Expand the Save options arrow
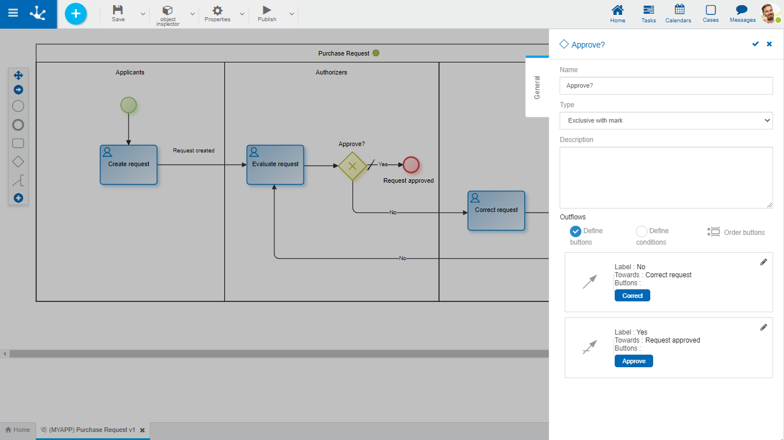The width and height of the screenshot is (784, 440). [x=143, y=14]
